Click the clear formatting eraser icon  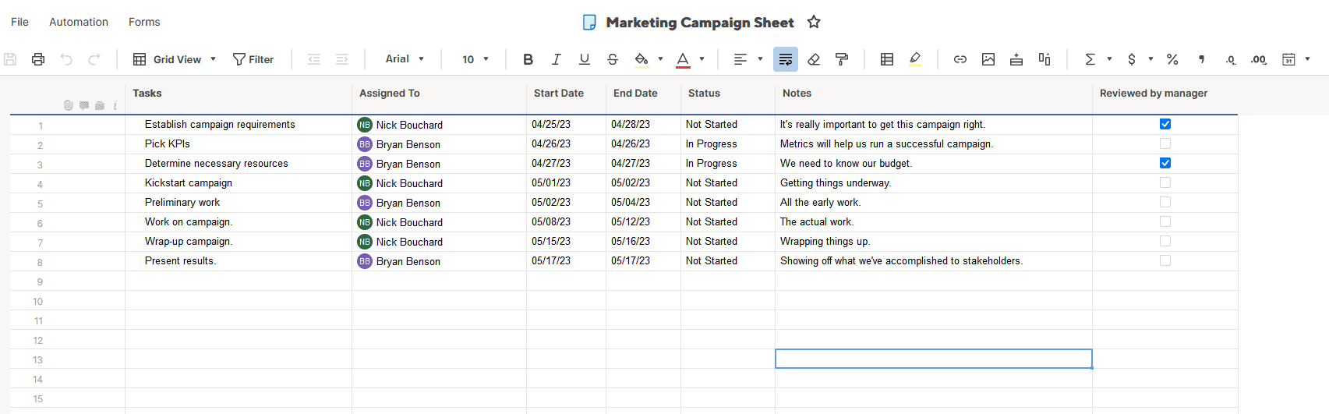coord(814,59)
